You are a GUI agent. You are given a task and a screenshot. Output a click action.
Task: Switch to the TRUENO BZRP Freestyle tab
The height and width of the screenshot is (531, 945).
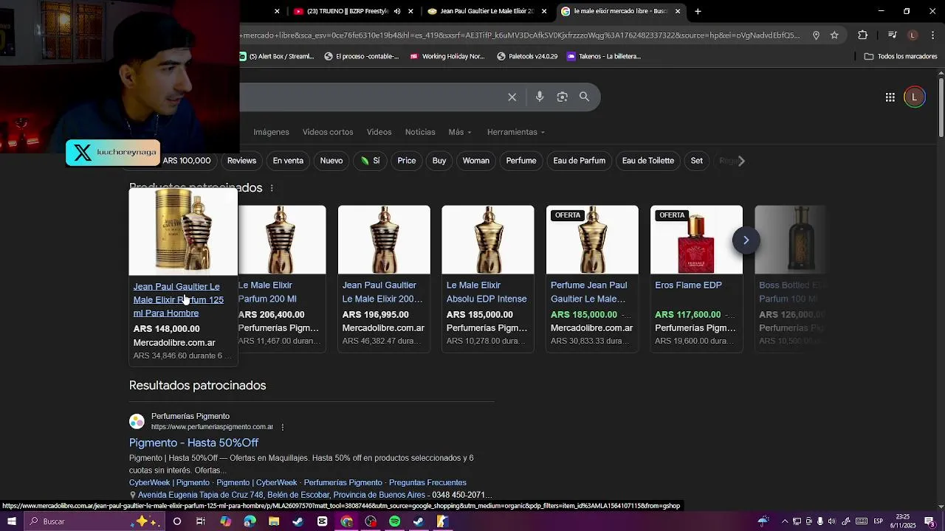[347, 11]
